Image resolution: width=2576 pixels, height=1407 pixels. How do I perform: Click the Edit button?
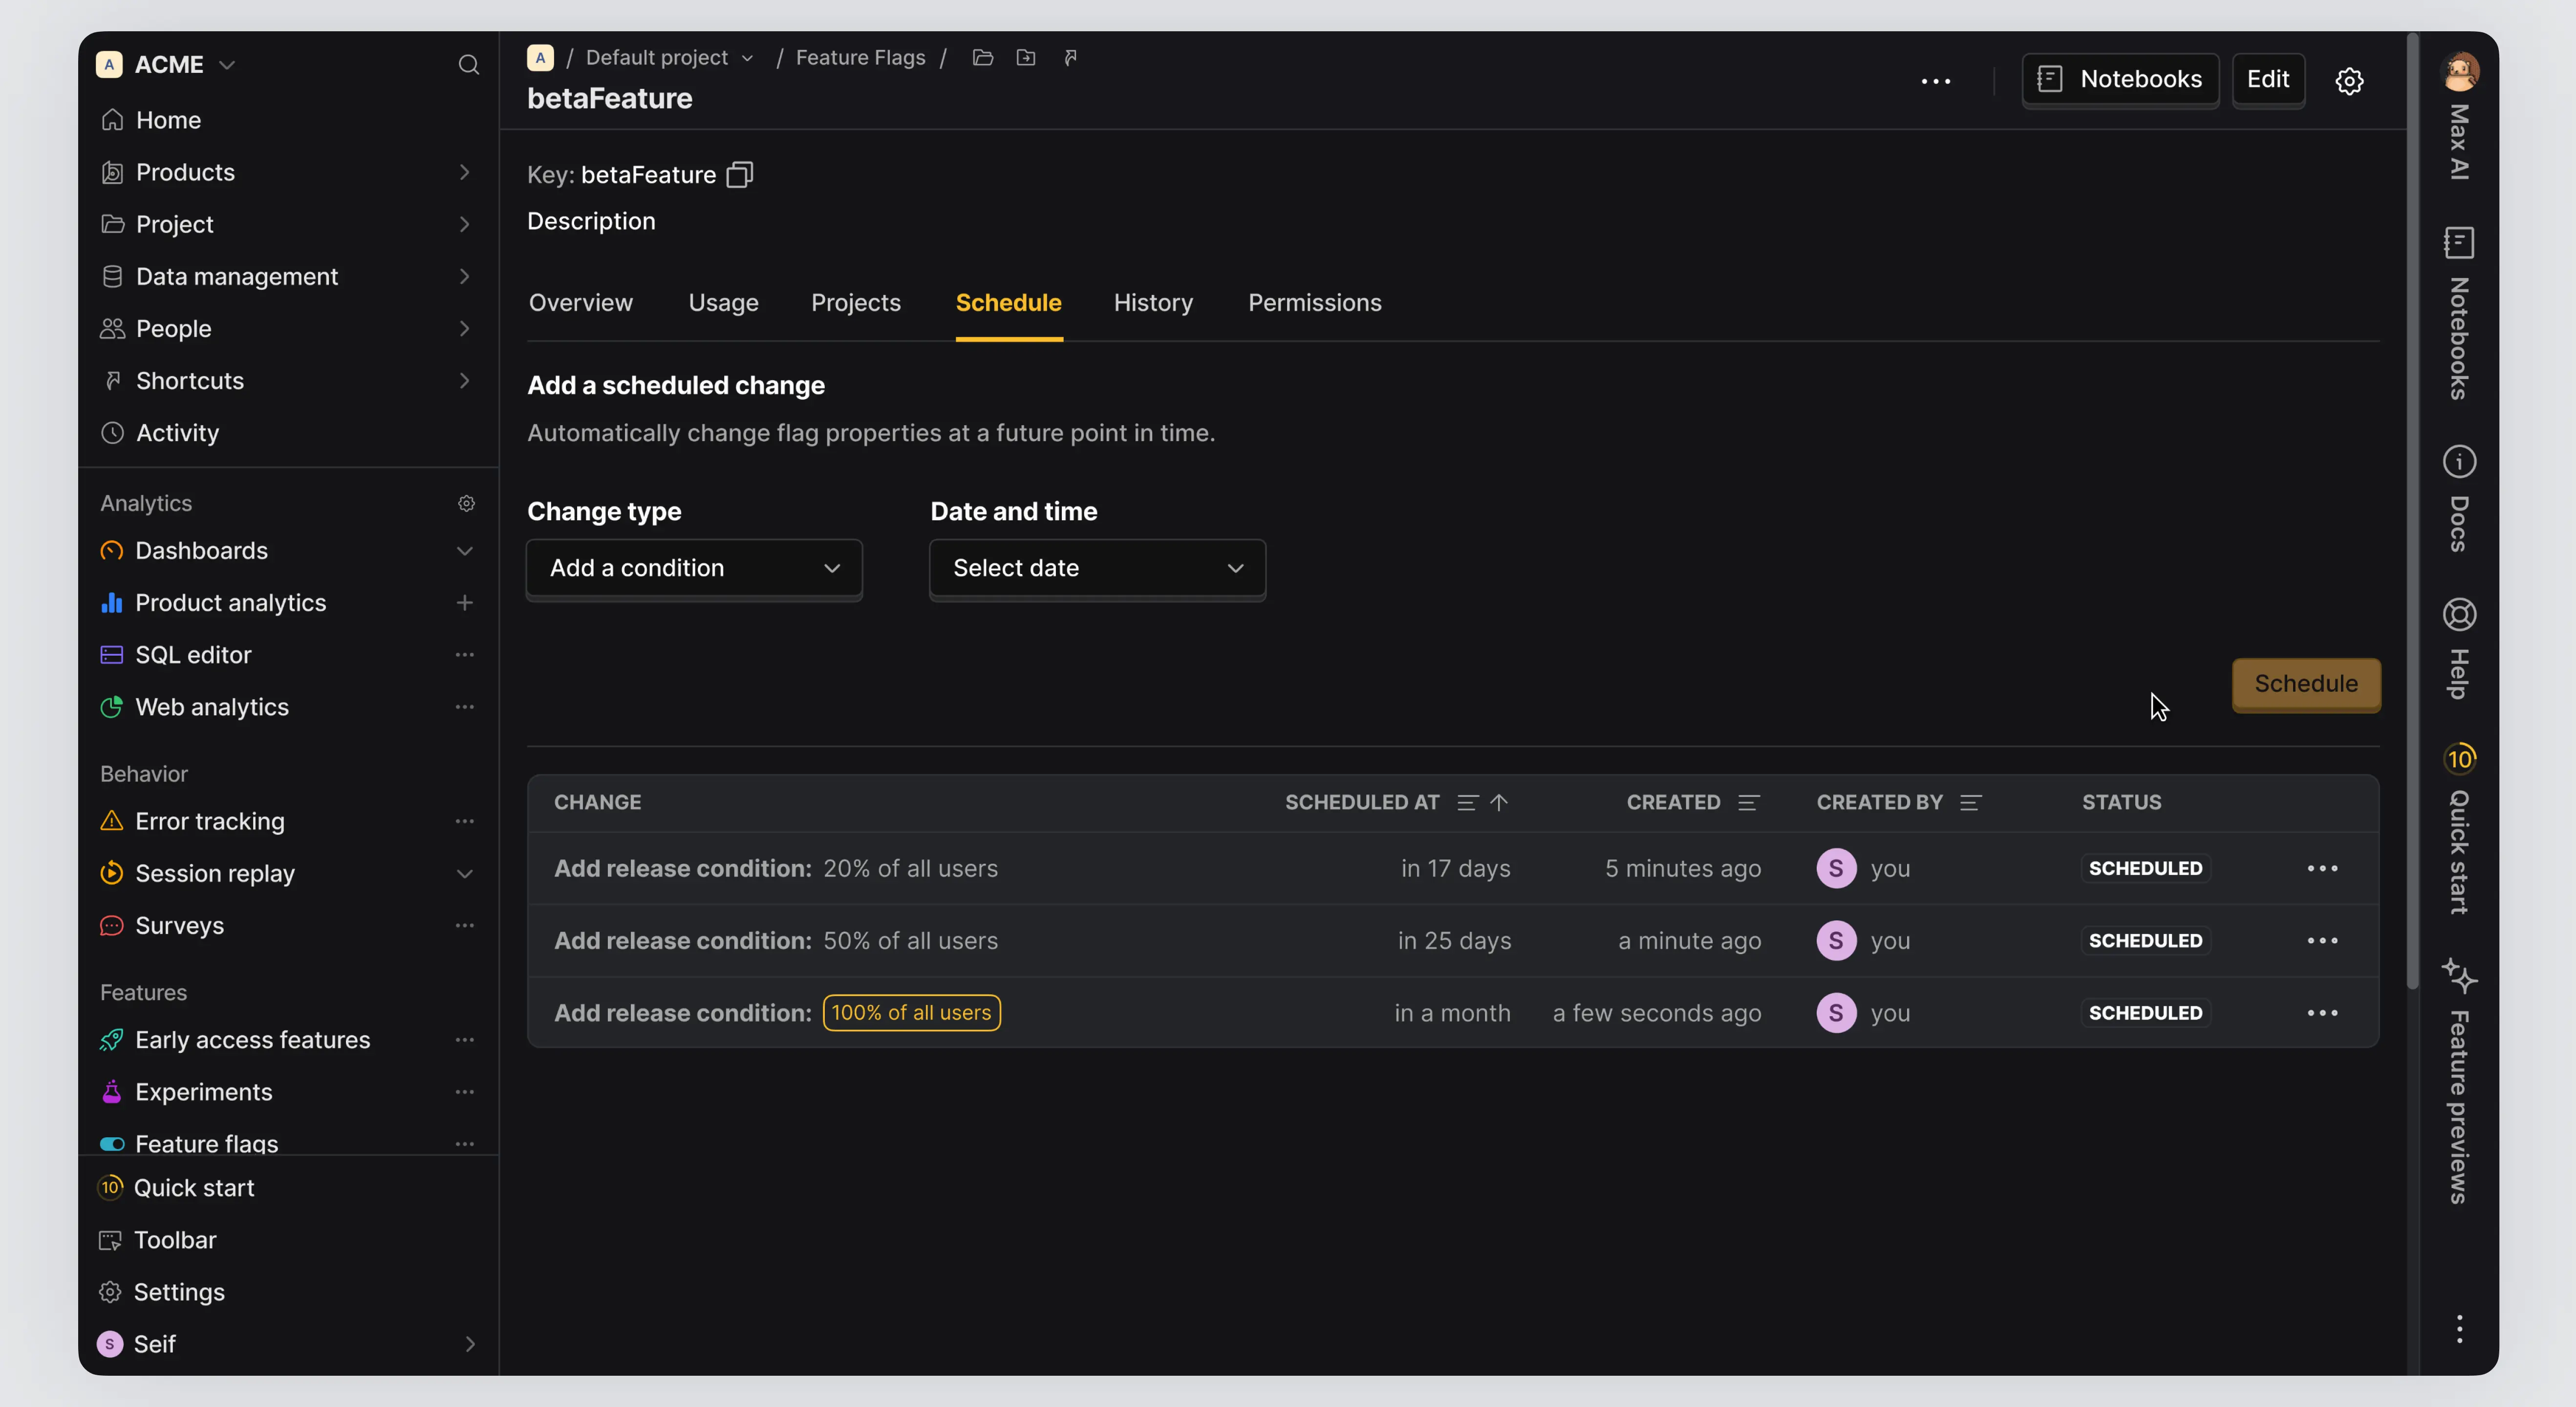coord(2267,80)
